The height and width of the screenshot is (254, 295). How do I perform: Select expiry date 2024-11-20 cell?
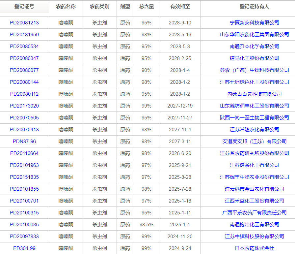180,237
